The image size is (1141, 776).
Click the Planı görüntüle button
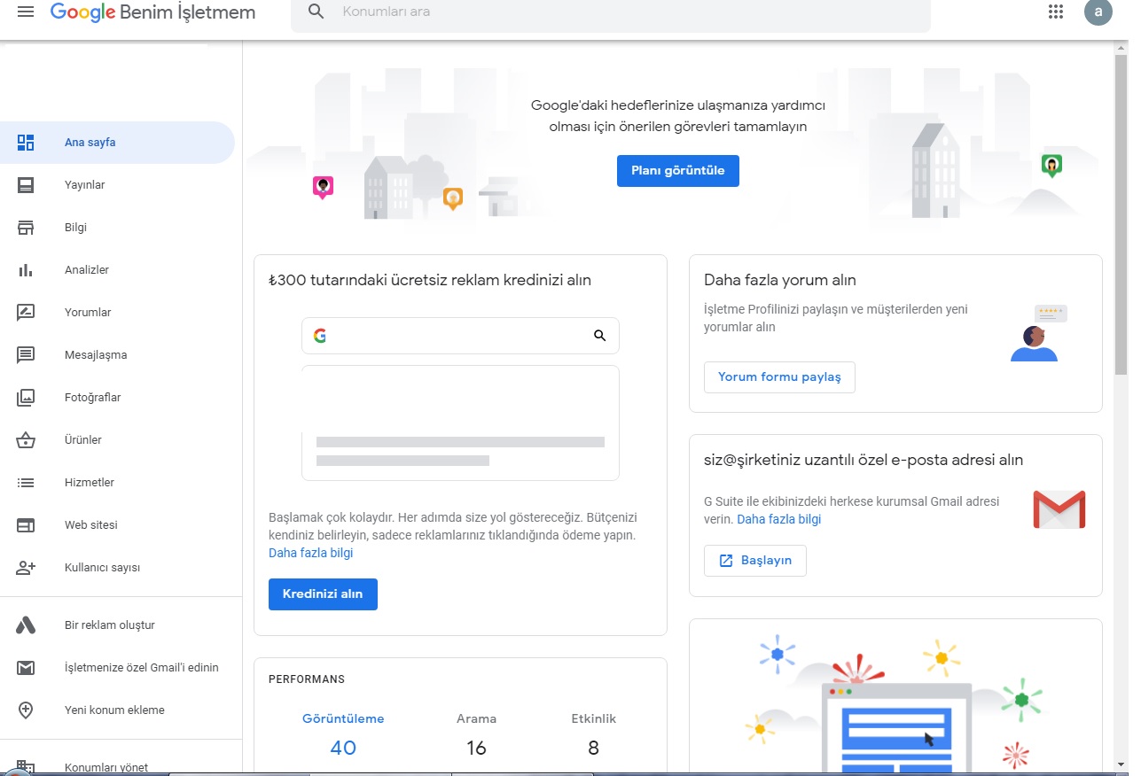pyautogui.click(x=678, y=171)
